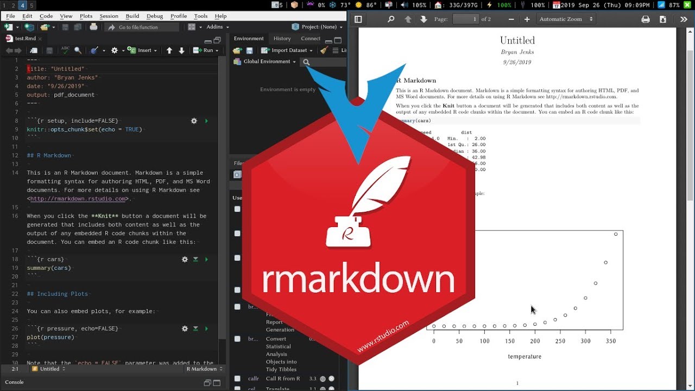Clear environment with the broom icon
695x391 pixels.
tap(324, 50)
